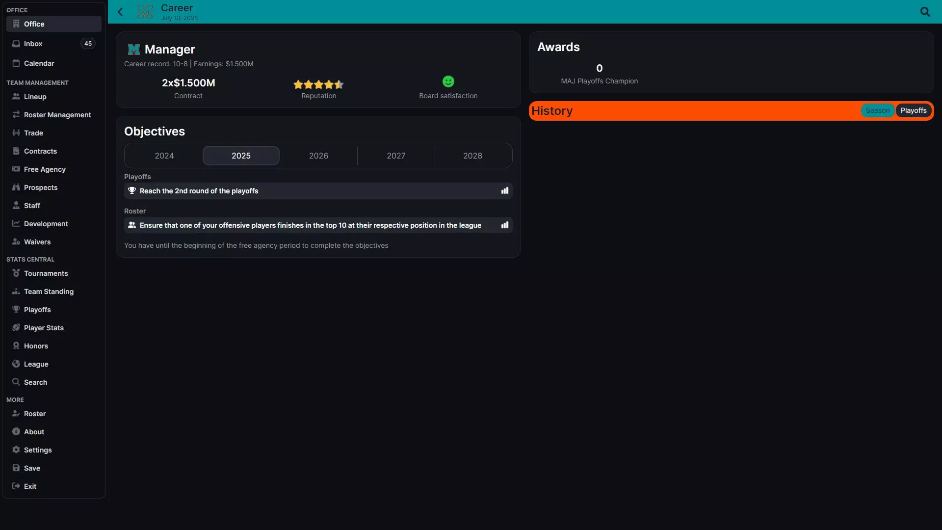Open Player Stats from the sidebar

pyautogui.click(x=44, y=327)
